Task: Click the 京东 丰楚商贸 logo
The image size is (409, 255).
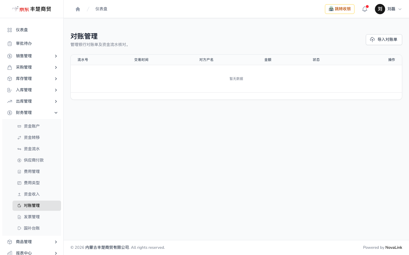Action: tap(32, 9)
